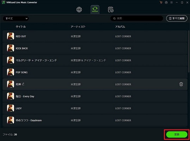The height and width of the screenshot is (141, 190).
Task: Click the artist cell in POP SONG row
Action: coord(76,72)
